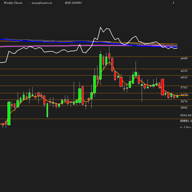Click the last green candle on the right

pyautogui.click(x=177, y=97)
